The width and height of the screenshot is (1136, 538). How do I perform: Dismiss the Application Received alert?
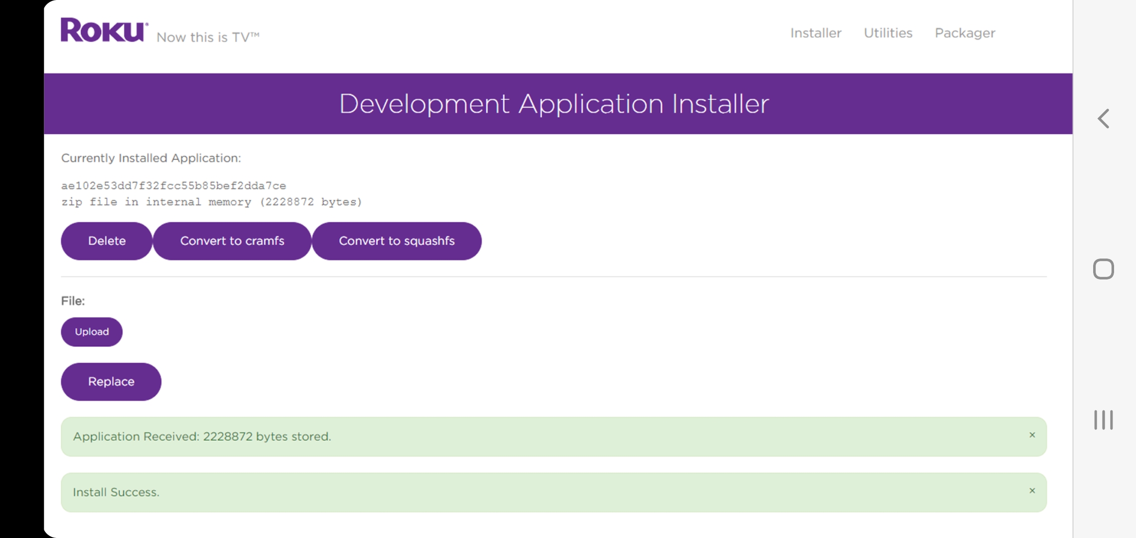[1032, 435]
